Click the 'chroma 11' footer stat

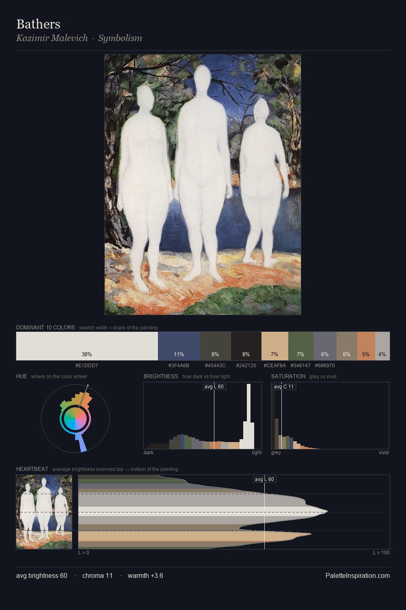point(97,575)
